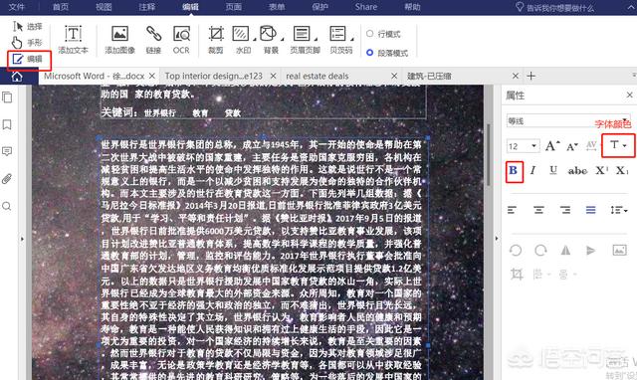
Task: Expand the left sidebar panel arrow
Action: pyautogui.click(x=22, y=239)
